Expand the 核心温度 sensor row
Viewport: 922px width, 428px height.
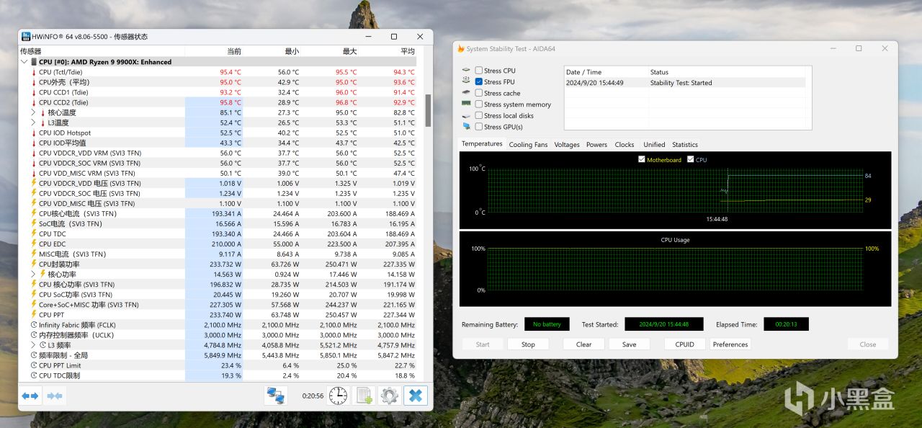tap(33, 112)
